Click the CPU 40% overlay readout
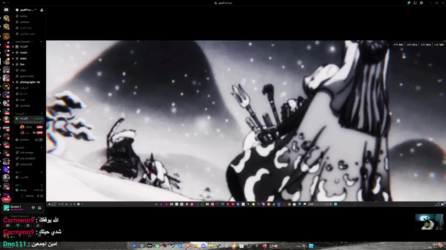Screen dimensions: 446x250 [426, 45]
